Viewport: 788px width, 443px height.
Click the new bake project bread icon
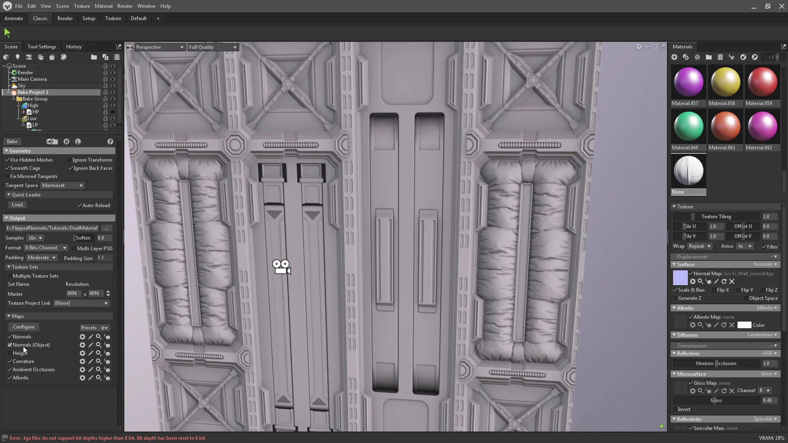[x=52, y=57]
